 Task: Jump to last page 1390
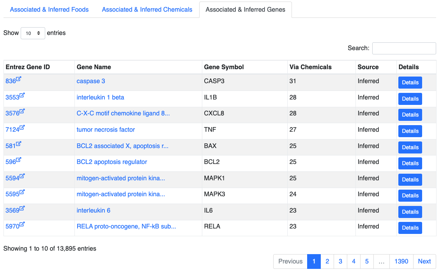click(x=401, y=262)
